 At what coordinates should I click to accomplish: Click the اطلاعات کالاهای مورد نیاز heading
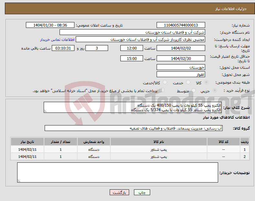[x=227, y=117]
